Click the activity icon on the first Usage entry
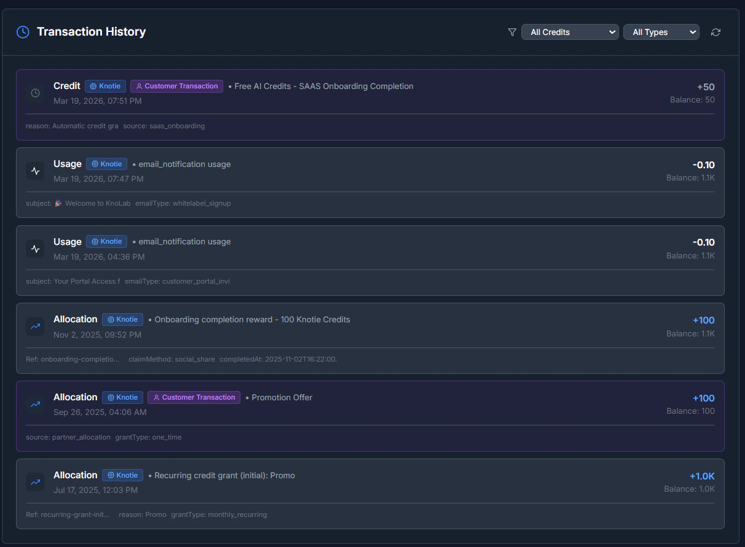This screenshot has width=745, height=547. (x=35, y=171)
